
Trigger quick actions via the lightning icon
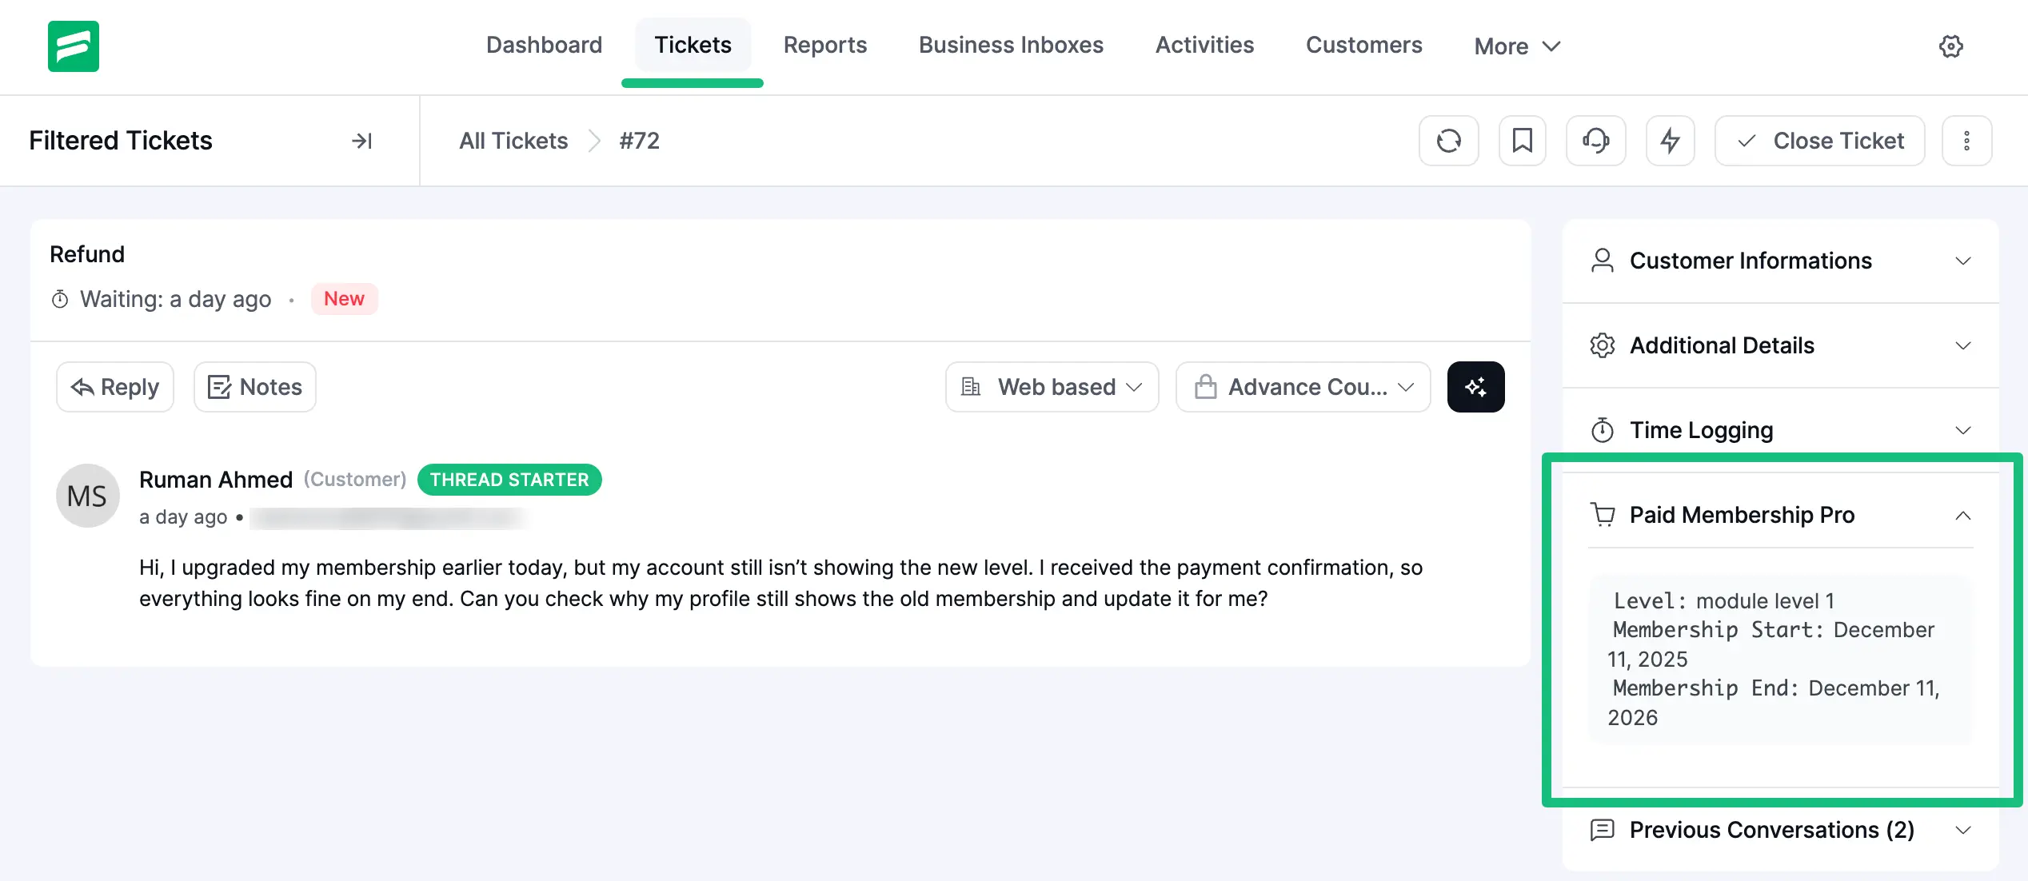[x=1670, y=140]
